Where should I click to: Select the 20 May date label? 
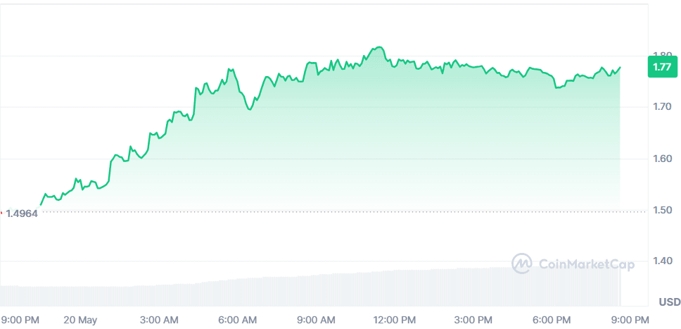click(x=80, y=320)
